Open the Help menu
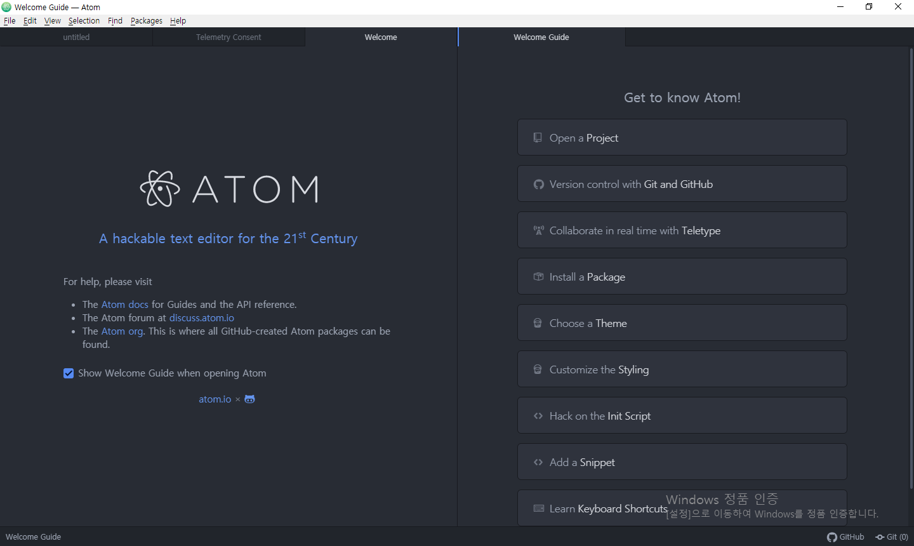 point(178,20)
